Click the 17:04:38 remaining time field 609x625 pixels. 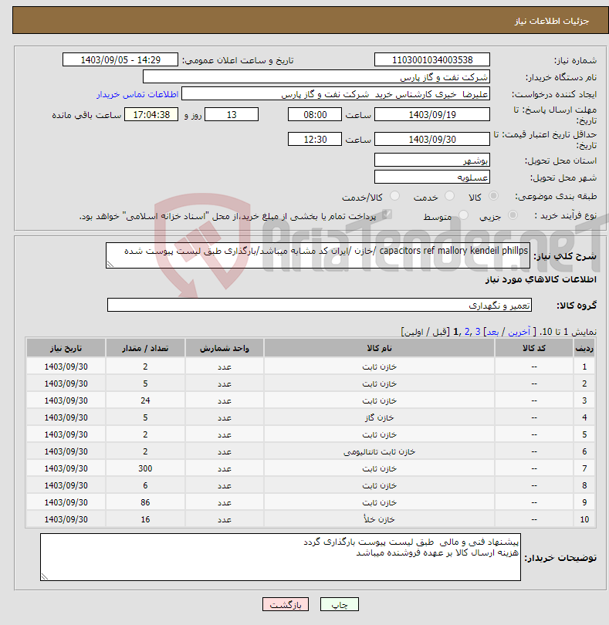tap(151, 115)
